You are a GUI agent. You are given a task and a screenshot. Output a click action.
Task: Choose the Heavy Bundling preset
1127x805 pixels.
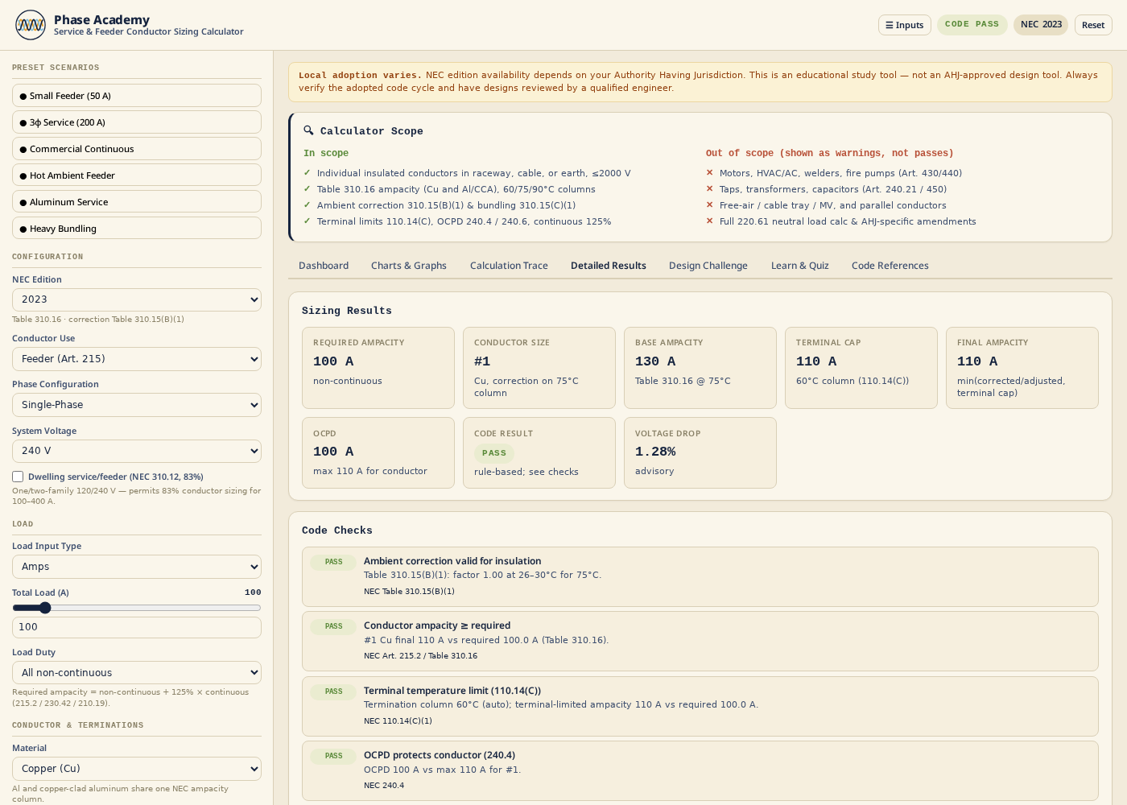(137, 228)
